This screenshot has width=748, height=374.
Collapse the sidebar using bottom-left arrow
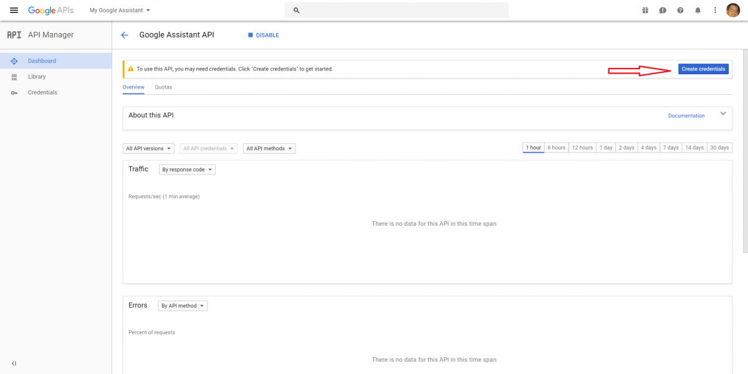[14, 363]
